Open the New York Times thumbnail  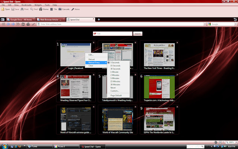(159, 55)
